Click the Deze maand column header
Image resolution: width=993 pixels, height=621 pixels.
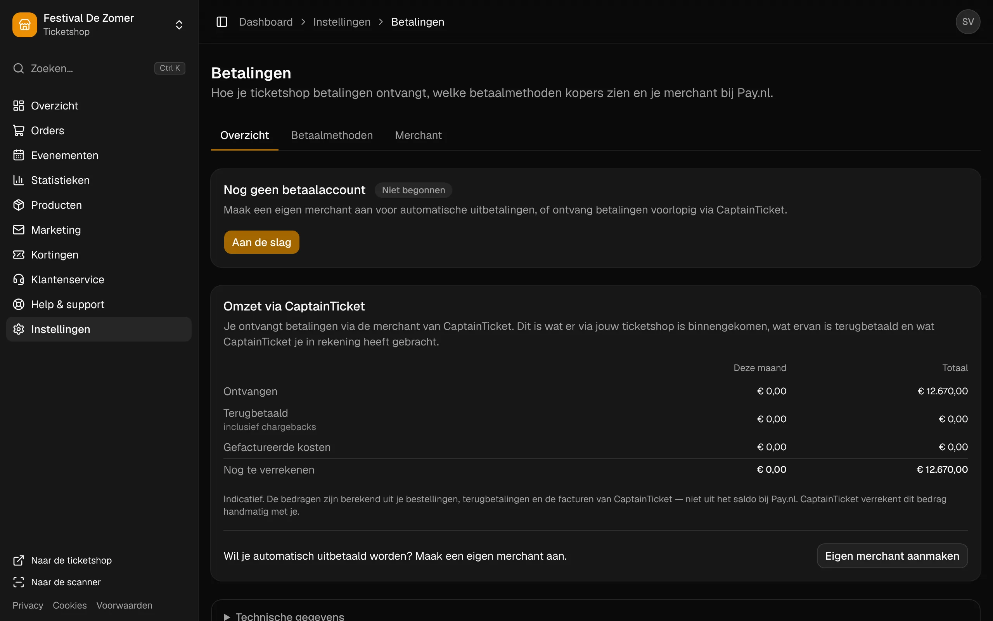click(x=759, y=368)
